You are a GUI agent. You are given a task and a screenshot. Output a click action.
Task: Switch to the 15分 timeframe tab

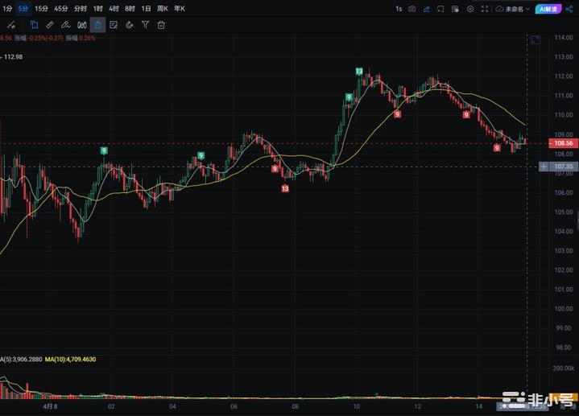pos(41,9)
